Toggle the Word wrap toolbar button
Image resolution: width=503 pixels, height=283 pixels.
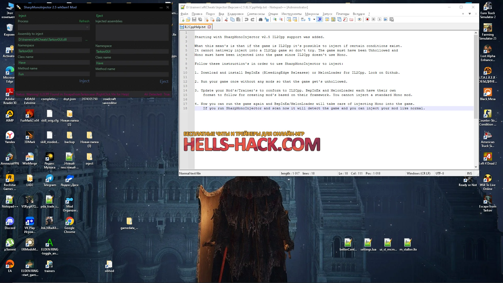[303, 19]
